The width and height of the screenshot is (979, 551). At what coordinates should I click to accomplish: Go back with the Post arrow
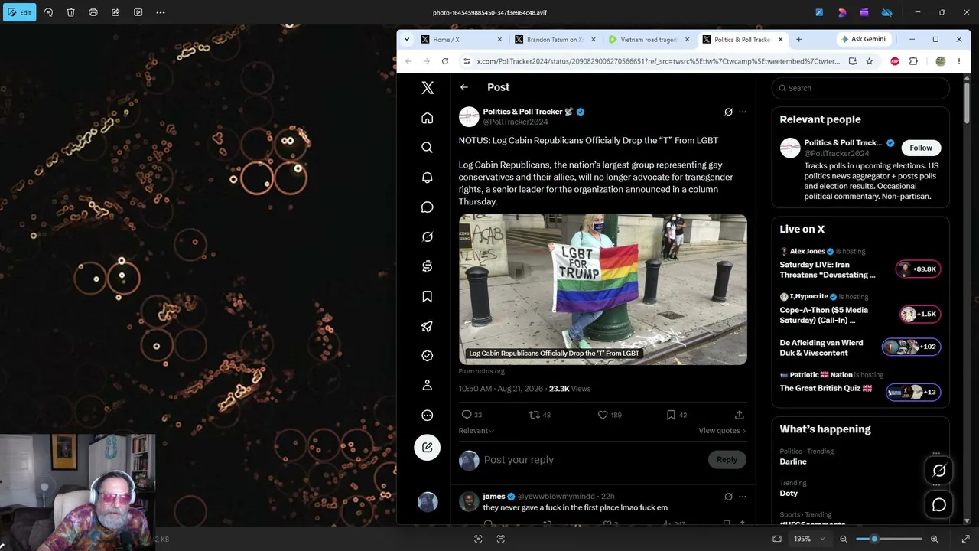[464, 87]
